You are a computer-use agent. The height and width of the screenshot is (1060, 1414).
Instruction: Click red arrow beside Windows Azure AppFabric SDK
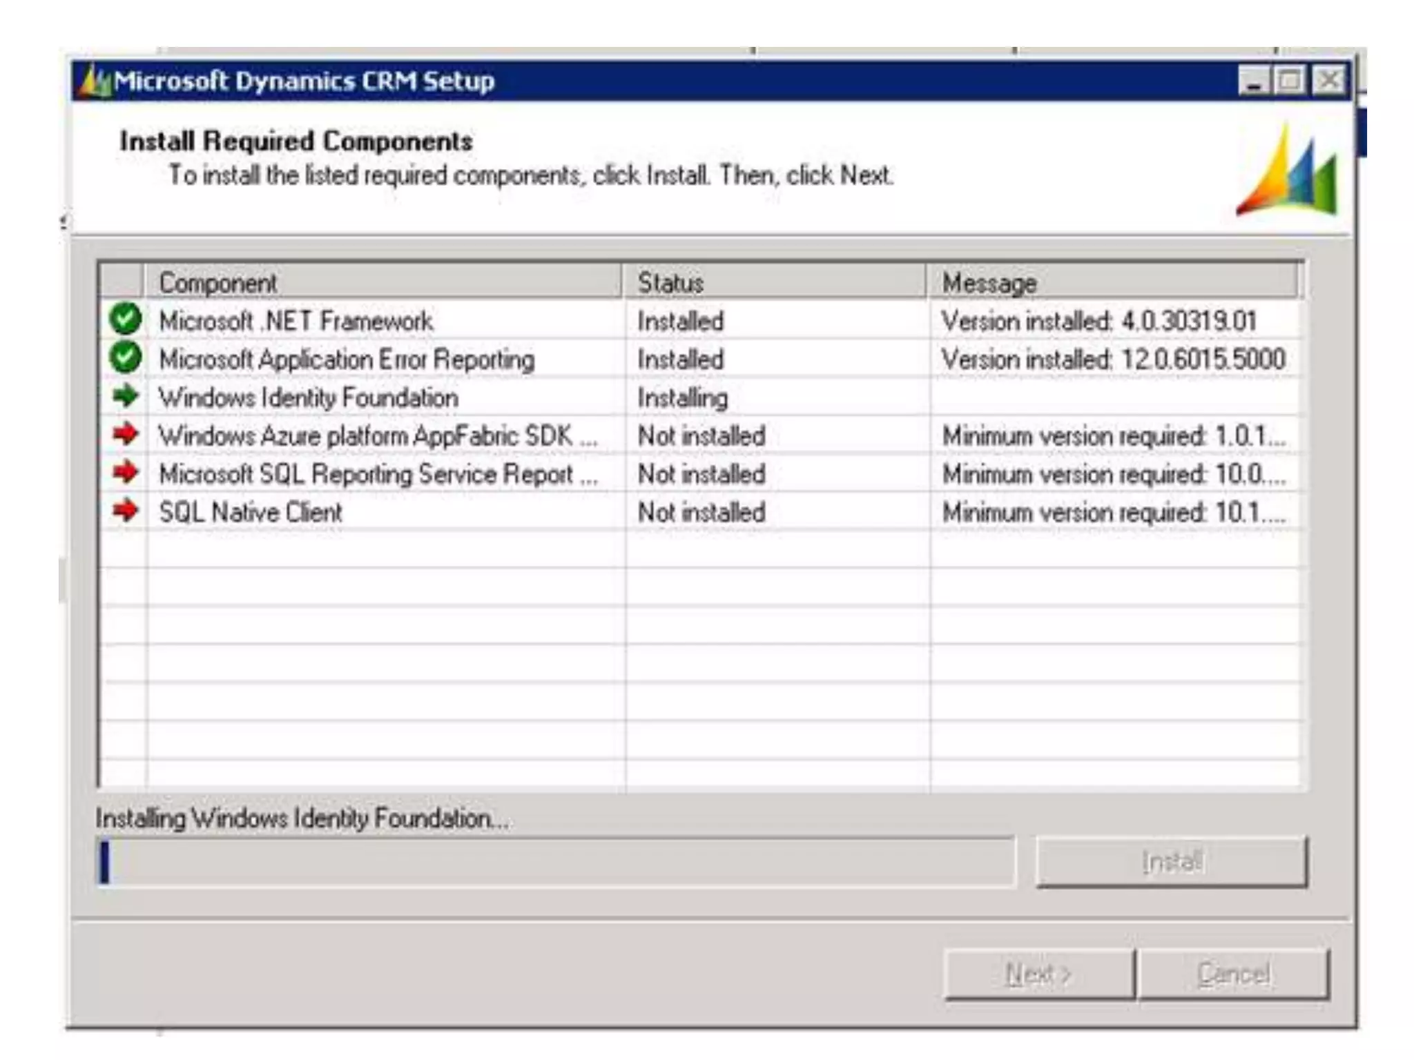point(125,434)
